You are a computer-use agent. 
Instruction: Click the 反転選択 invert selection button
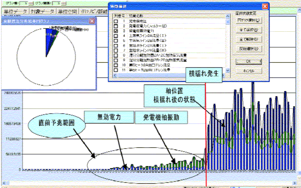[249, 49]
